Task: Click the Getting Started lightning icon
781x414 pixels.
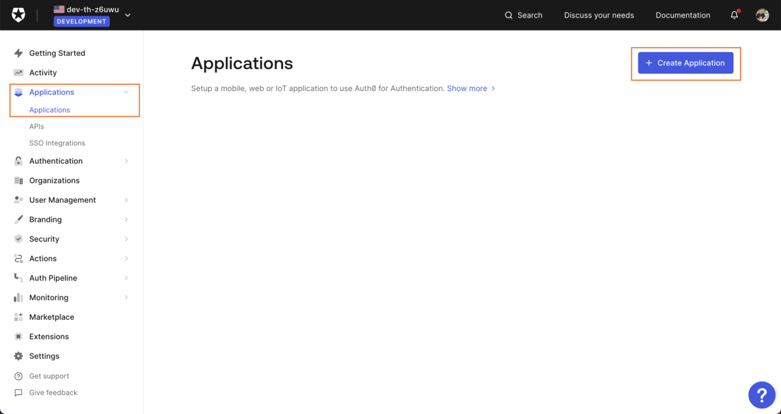Action: tap(18, 53)
